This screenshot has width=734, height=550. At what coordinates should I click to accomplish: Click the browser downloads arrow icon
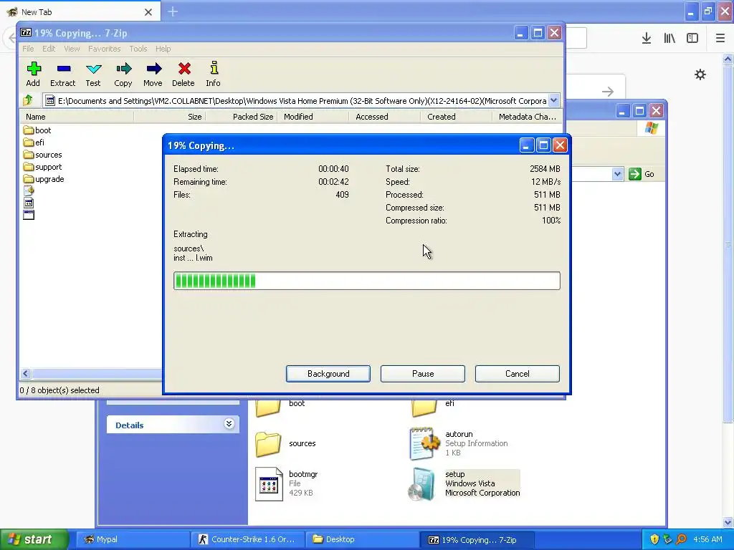(x=647, y=39)
